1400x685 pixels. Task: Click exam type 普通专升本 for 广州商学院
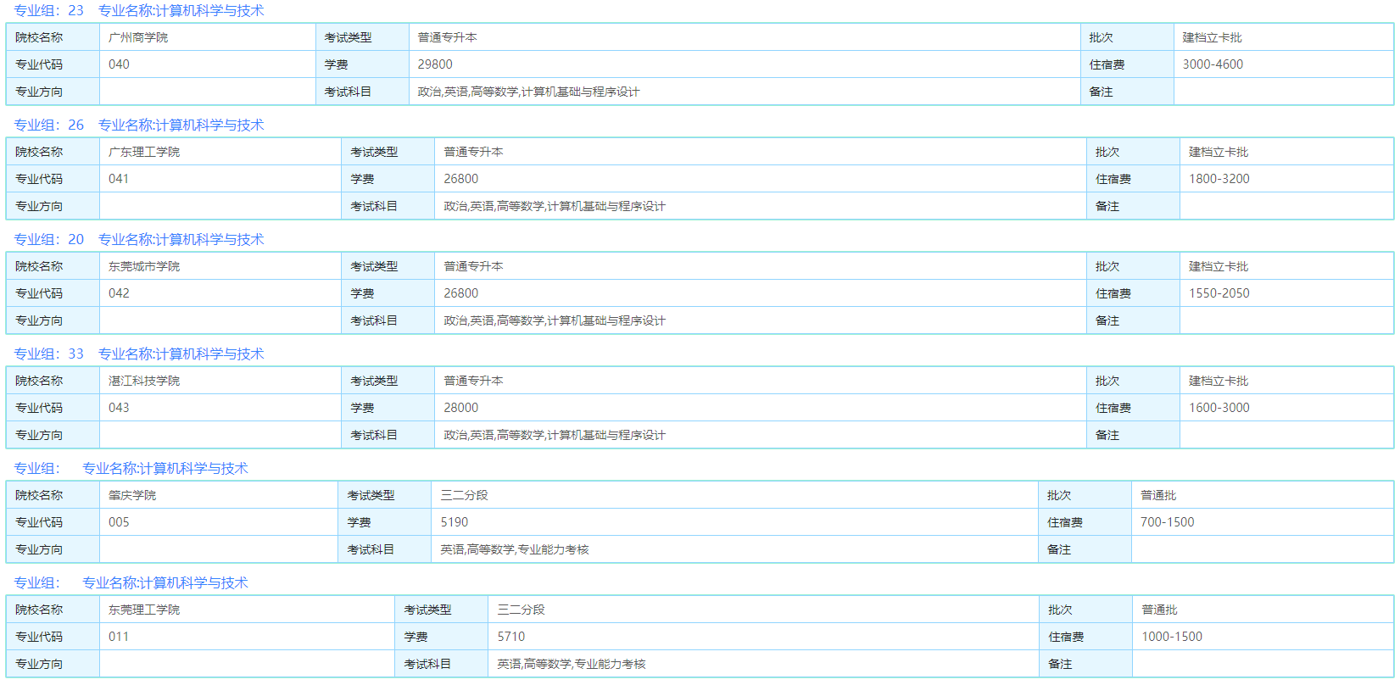click(447, 37)
